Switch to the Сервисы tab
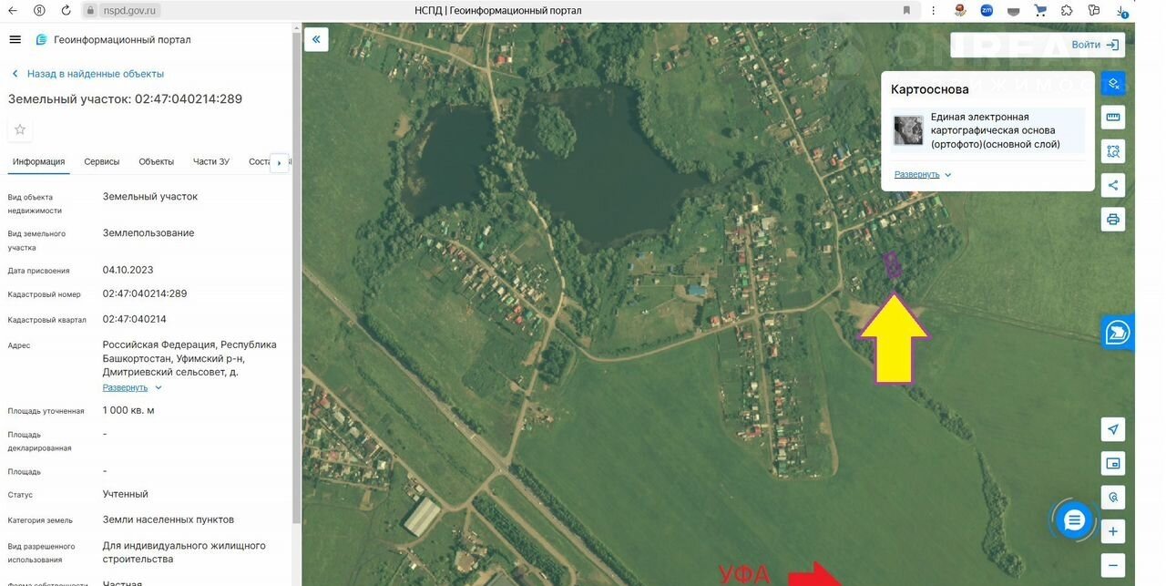This screenshot has width=1166, height=586. 101,161
